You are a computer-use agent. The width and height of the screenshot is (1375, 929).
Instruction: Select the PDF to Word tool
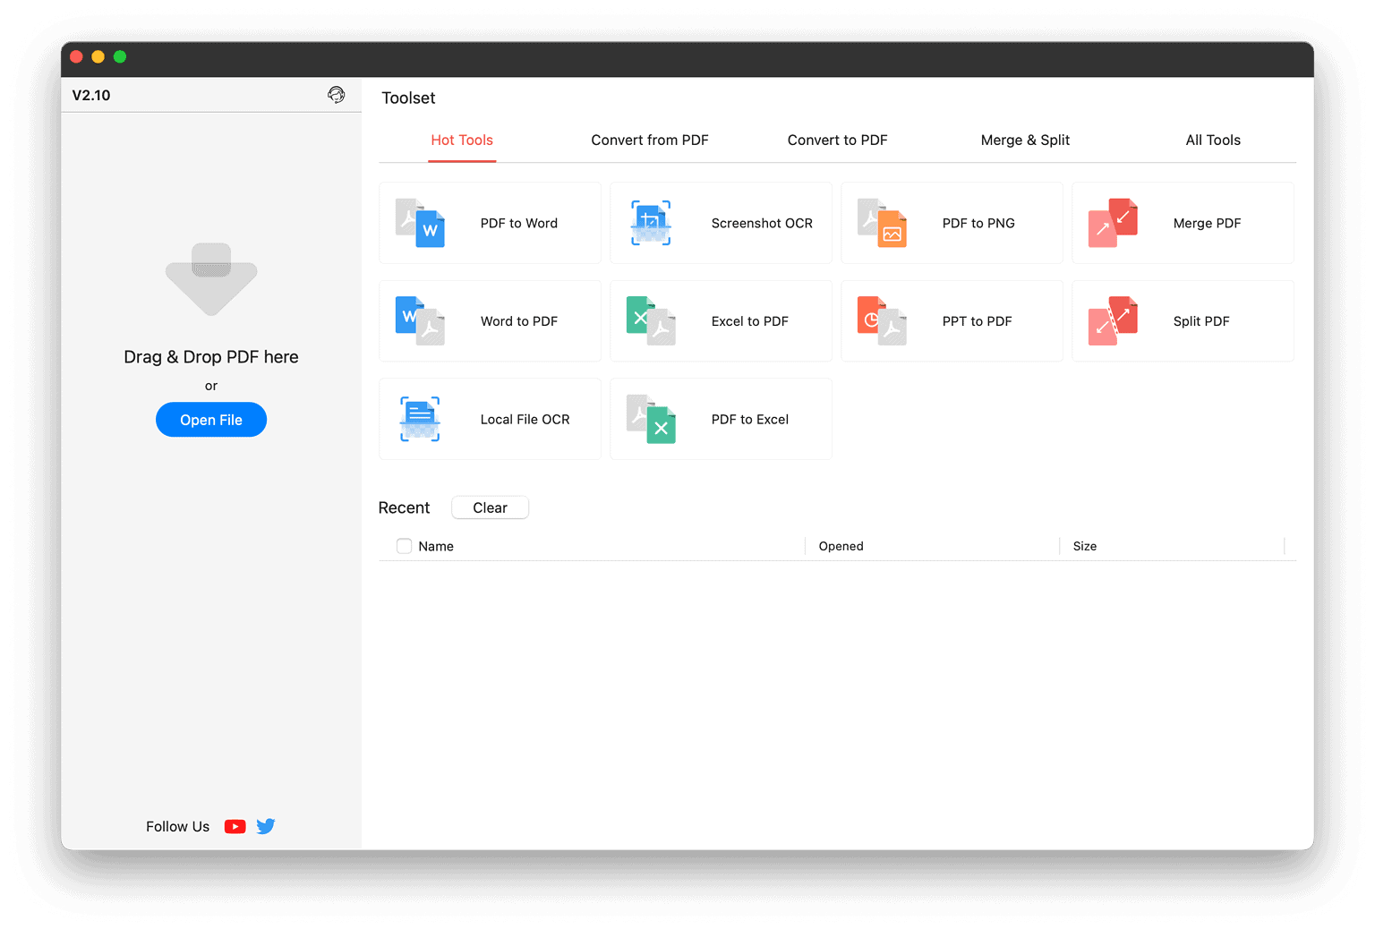pyautogui.click(x=489, y=223)
